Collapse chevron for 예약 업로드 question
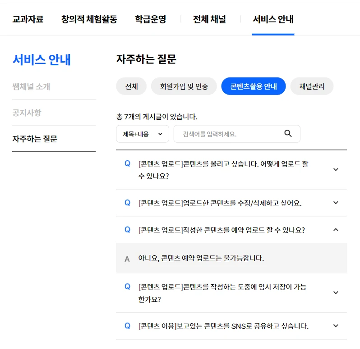 point(336,230)
